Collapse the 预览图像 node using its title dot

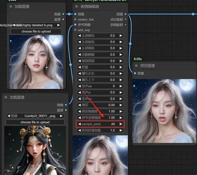(136, 66)
